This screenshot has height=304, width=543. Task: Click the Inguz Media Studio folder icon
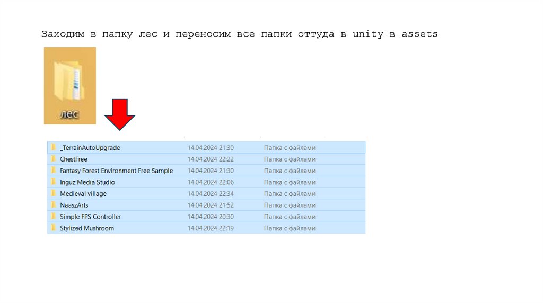[54, 182]
